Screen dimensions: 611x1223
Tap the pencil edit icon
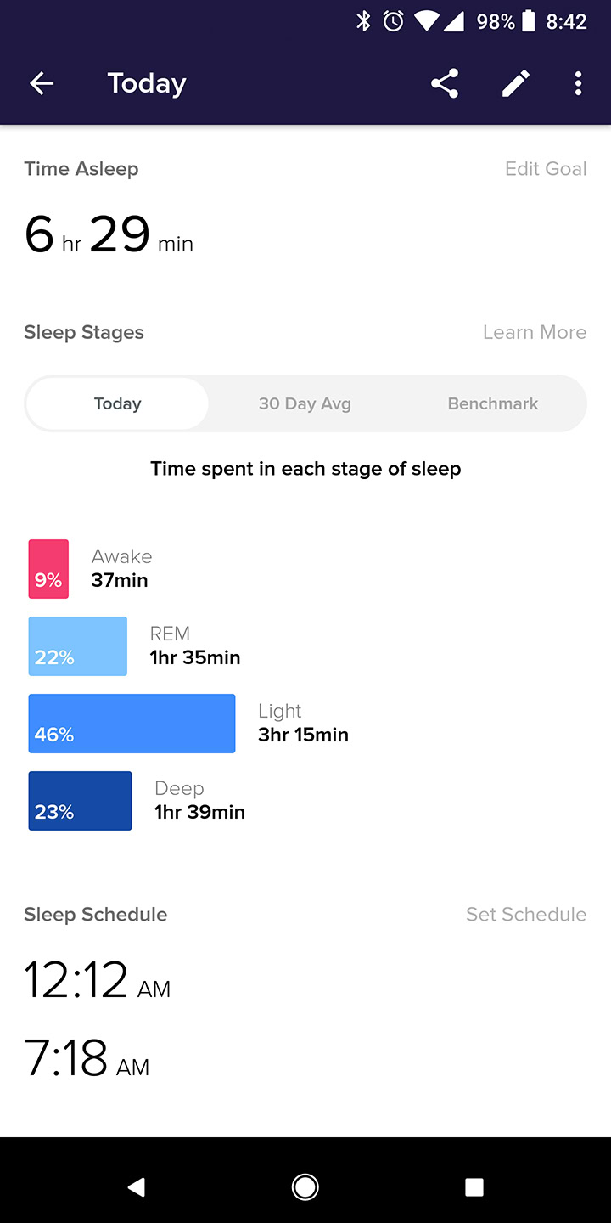(x=515, y=83)
